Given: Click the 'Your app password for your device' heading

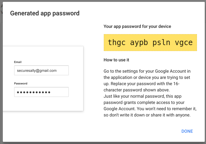Looking at the screenshot, I should coord(137,27).
